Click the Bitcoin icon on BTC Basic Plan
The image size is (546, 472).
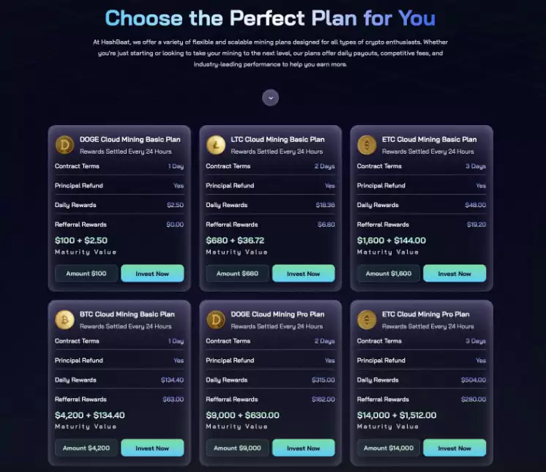pyautogui.click(x=65, y=320)
